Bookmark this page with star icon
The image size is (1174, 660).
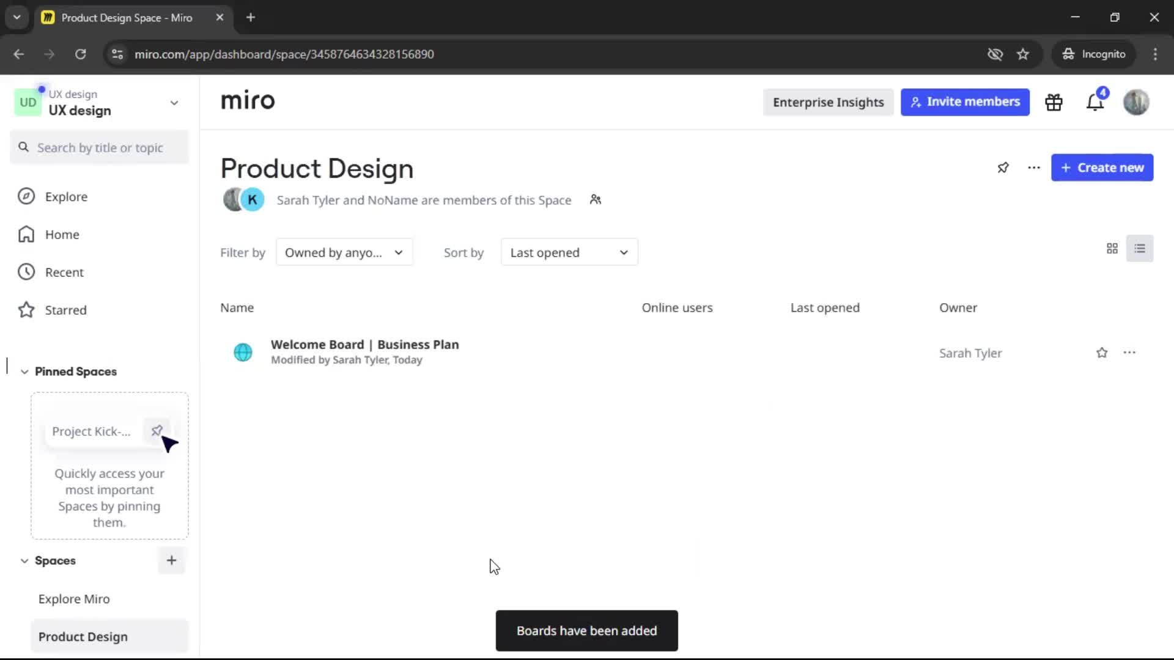[1023, 54]
